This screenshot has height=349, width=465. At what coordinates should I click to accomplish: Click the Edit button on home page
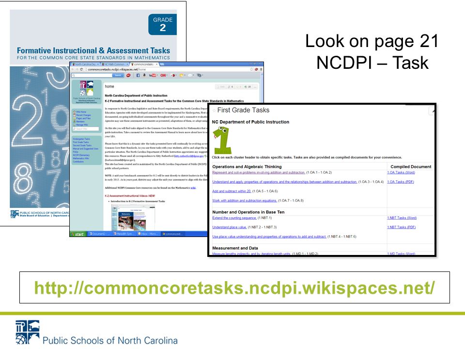[x=221, y=87]
